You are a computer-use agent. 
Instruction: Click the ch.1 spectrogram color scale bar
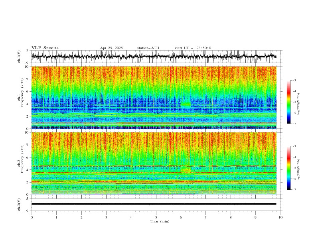[x=288, y=102]
